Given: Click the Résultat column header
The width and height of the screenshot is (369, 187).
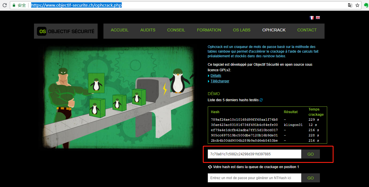Looking at the screenshot, I should click(x=291, y=112).
